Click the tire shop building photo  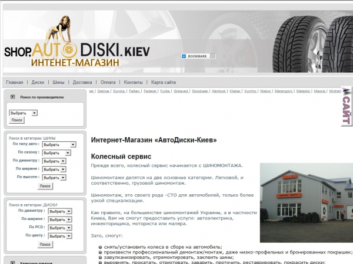tap(307, 203)
